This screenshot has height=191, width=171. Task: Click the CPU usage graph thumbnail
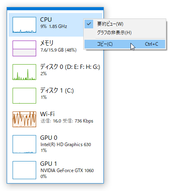(24, 25)
